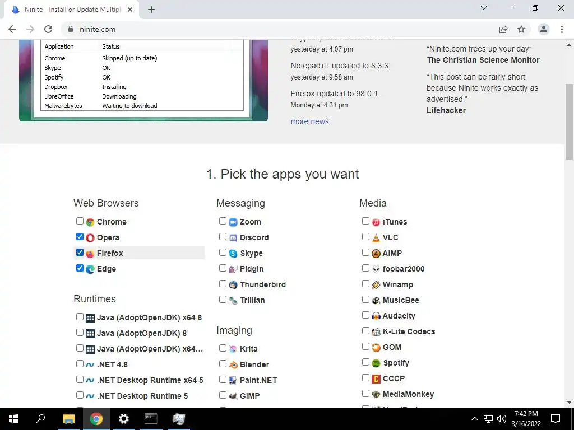Share this page icon in address bar
The height and width of the screenshot is (430, 574).
[503, 29]
